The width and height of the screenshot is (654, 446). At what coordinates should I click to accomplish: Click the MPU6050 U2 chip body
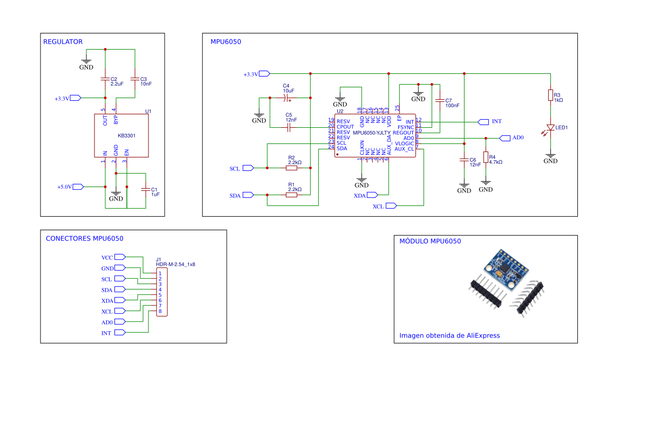point(375,135)
